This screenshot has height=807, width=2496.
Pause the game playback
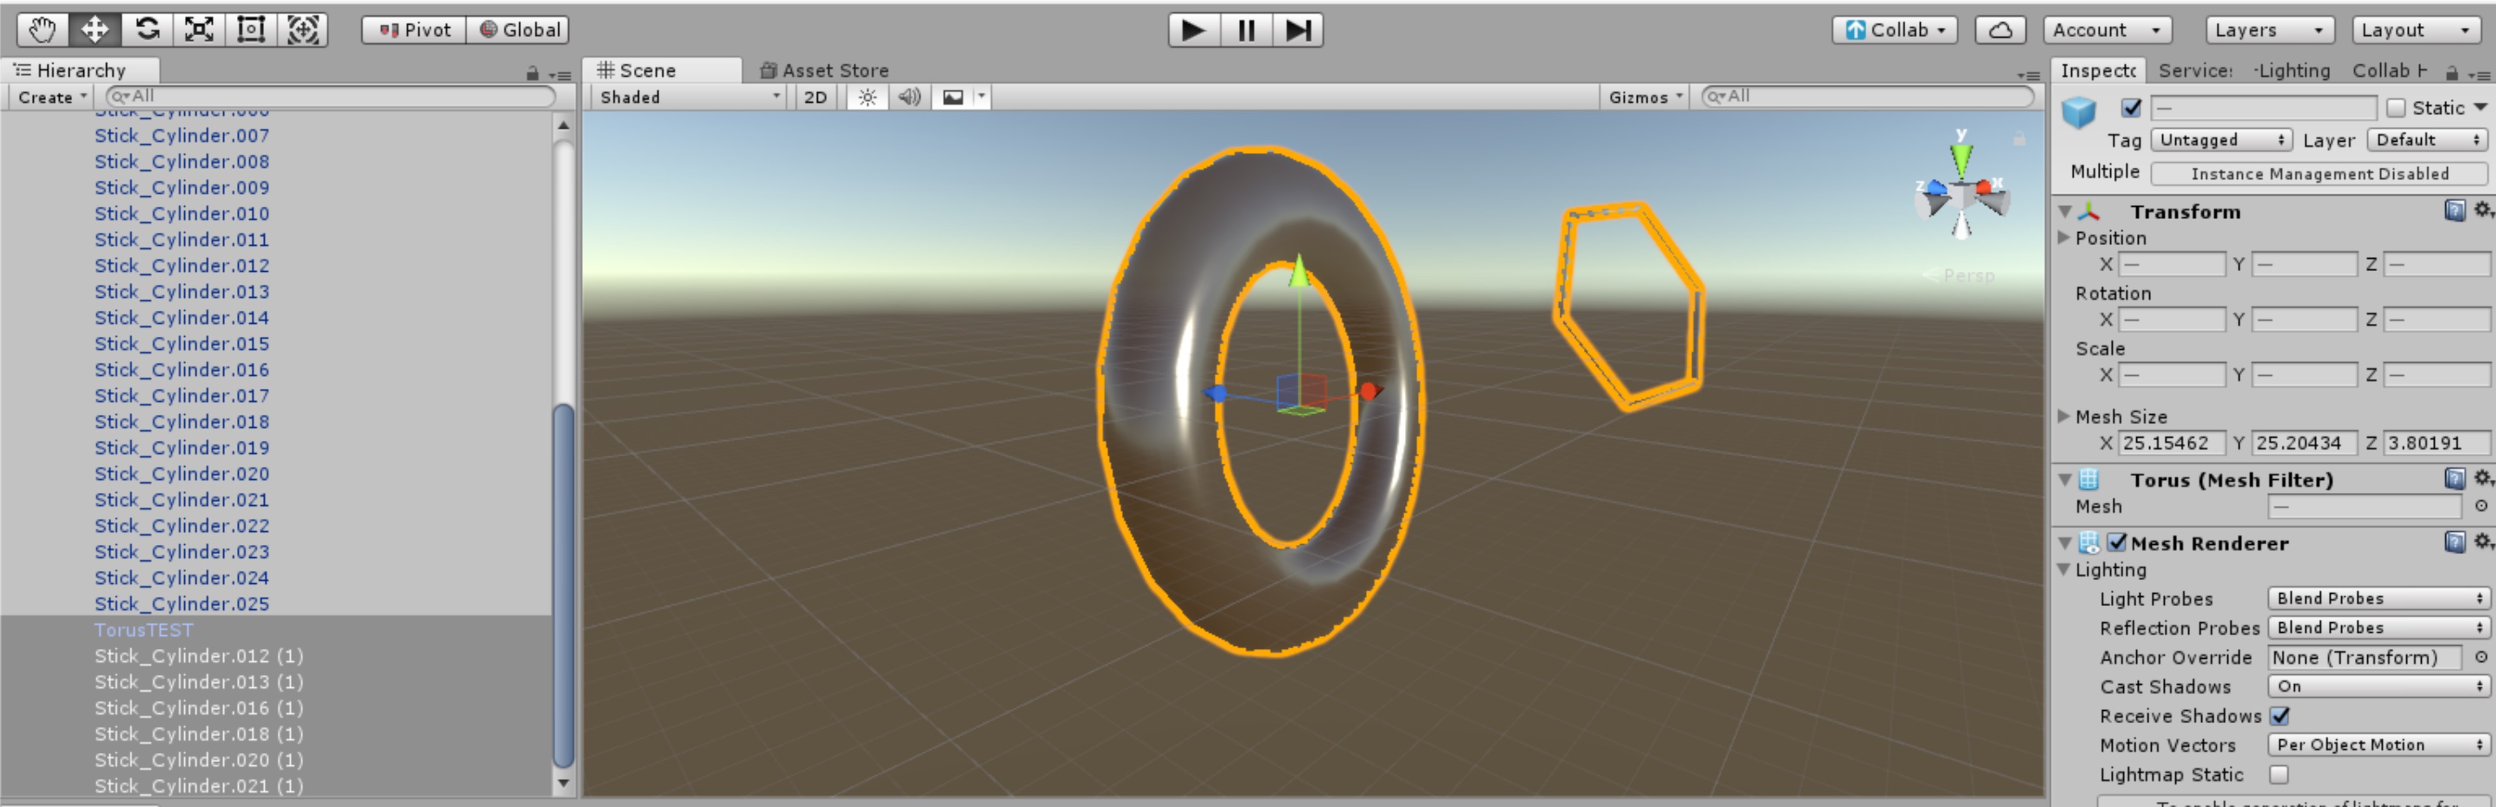click(1246, 30)
